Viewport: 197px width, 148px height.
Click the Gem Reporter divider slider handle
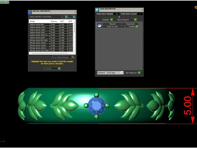point(119,17)
